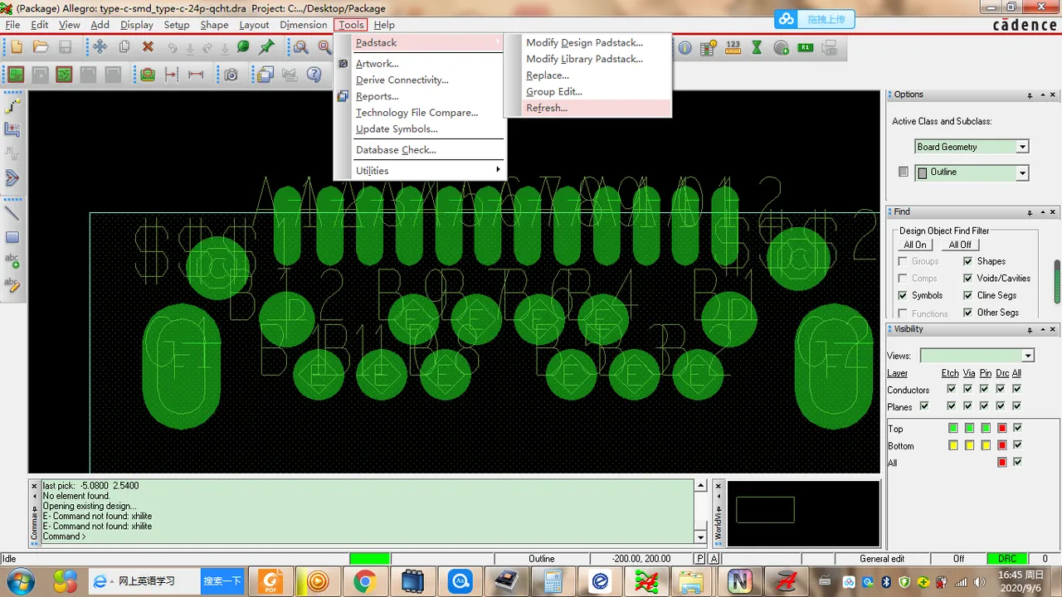Toggle the Shapes find filter checkbox
The height and width of the screenshot is (597, 1062).
pos(967,261)
